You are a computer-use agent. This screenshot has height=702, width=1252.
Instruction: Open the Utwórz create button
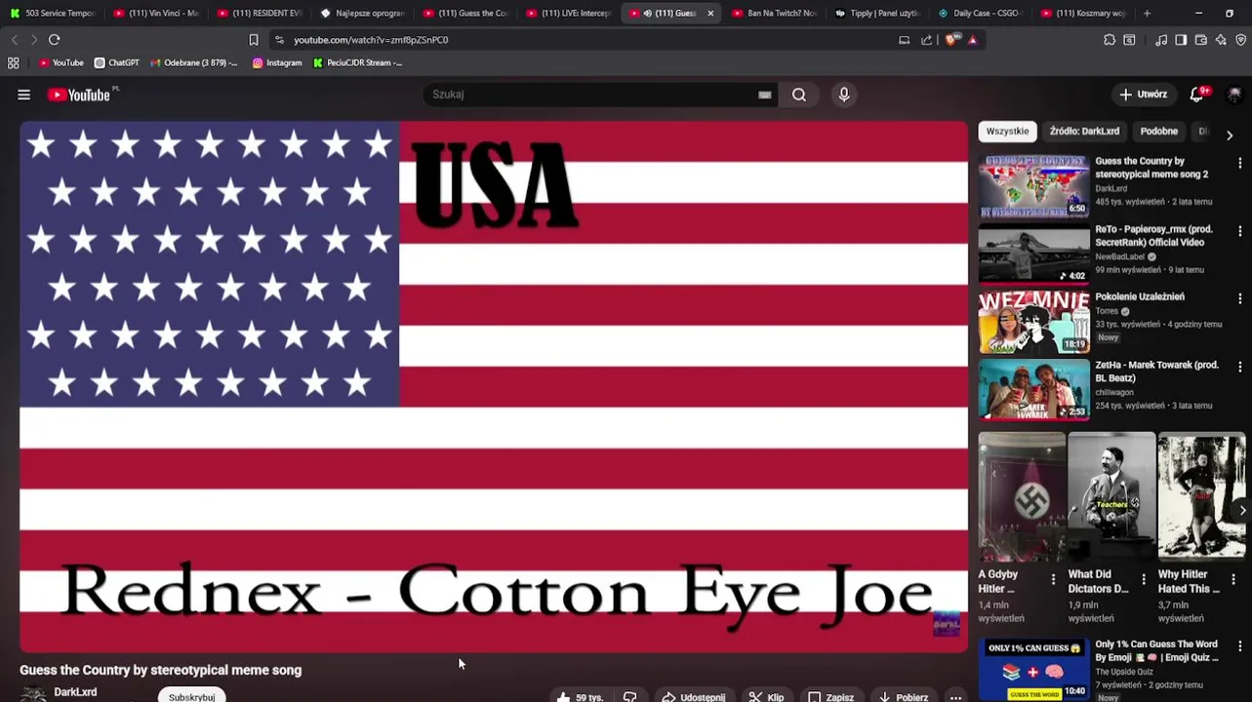1143,95
